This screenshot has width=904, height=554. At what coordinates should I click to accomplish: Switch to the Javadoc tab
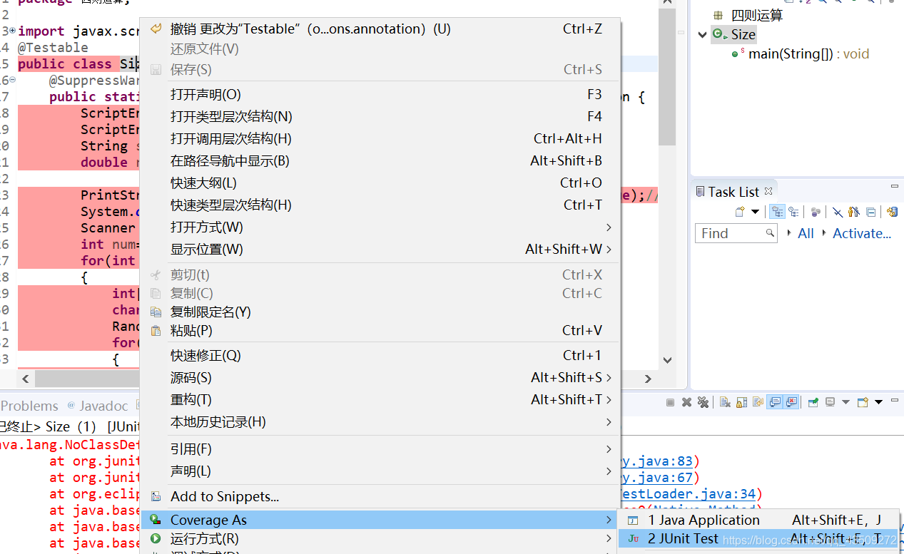pyautogui.click(x=97, y=406)
